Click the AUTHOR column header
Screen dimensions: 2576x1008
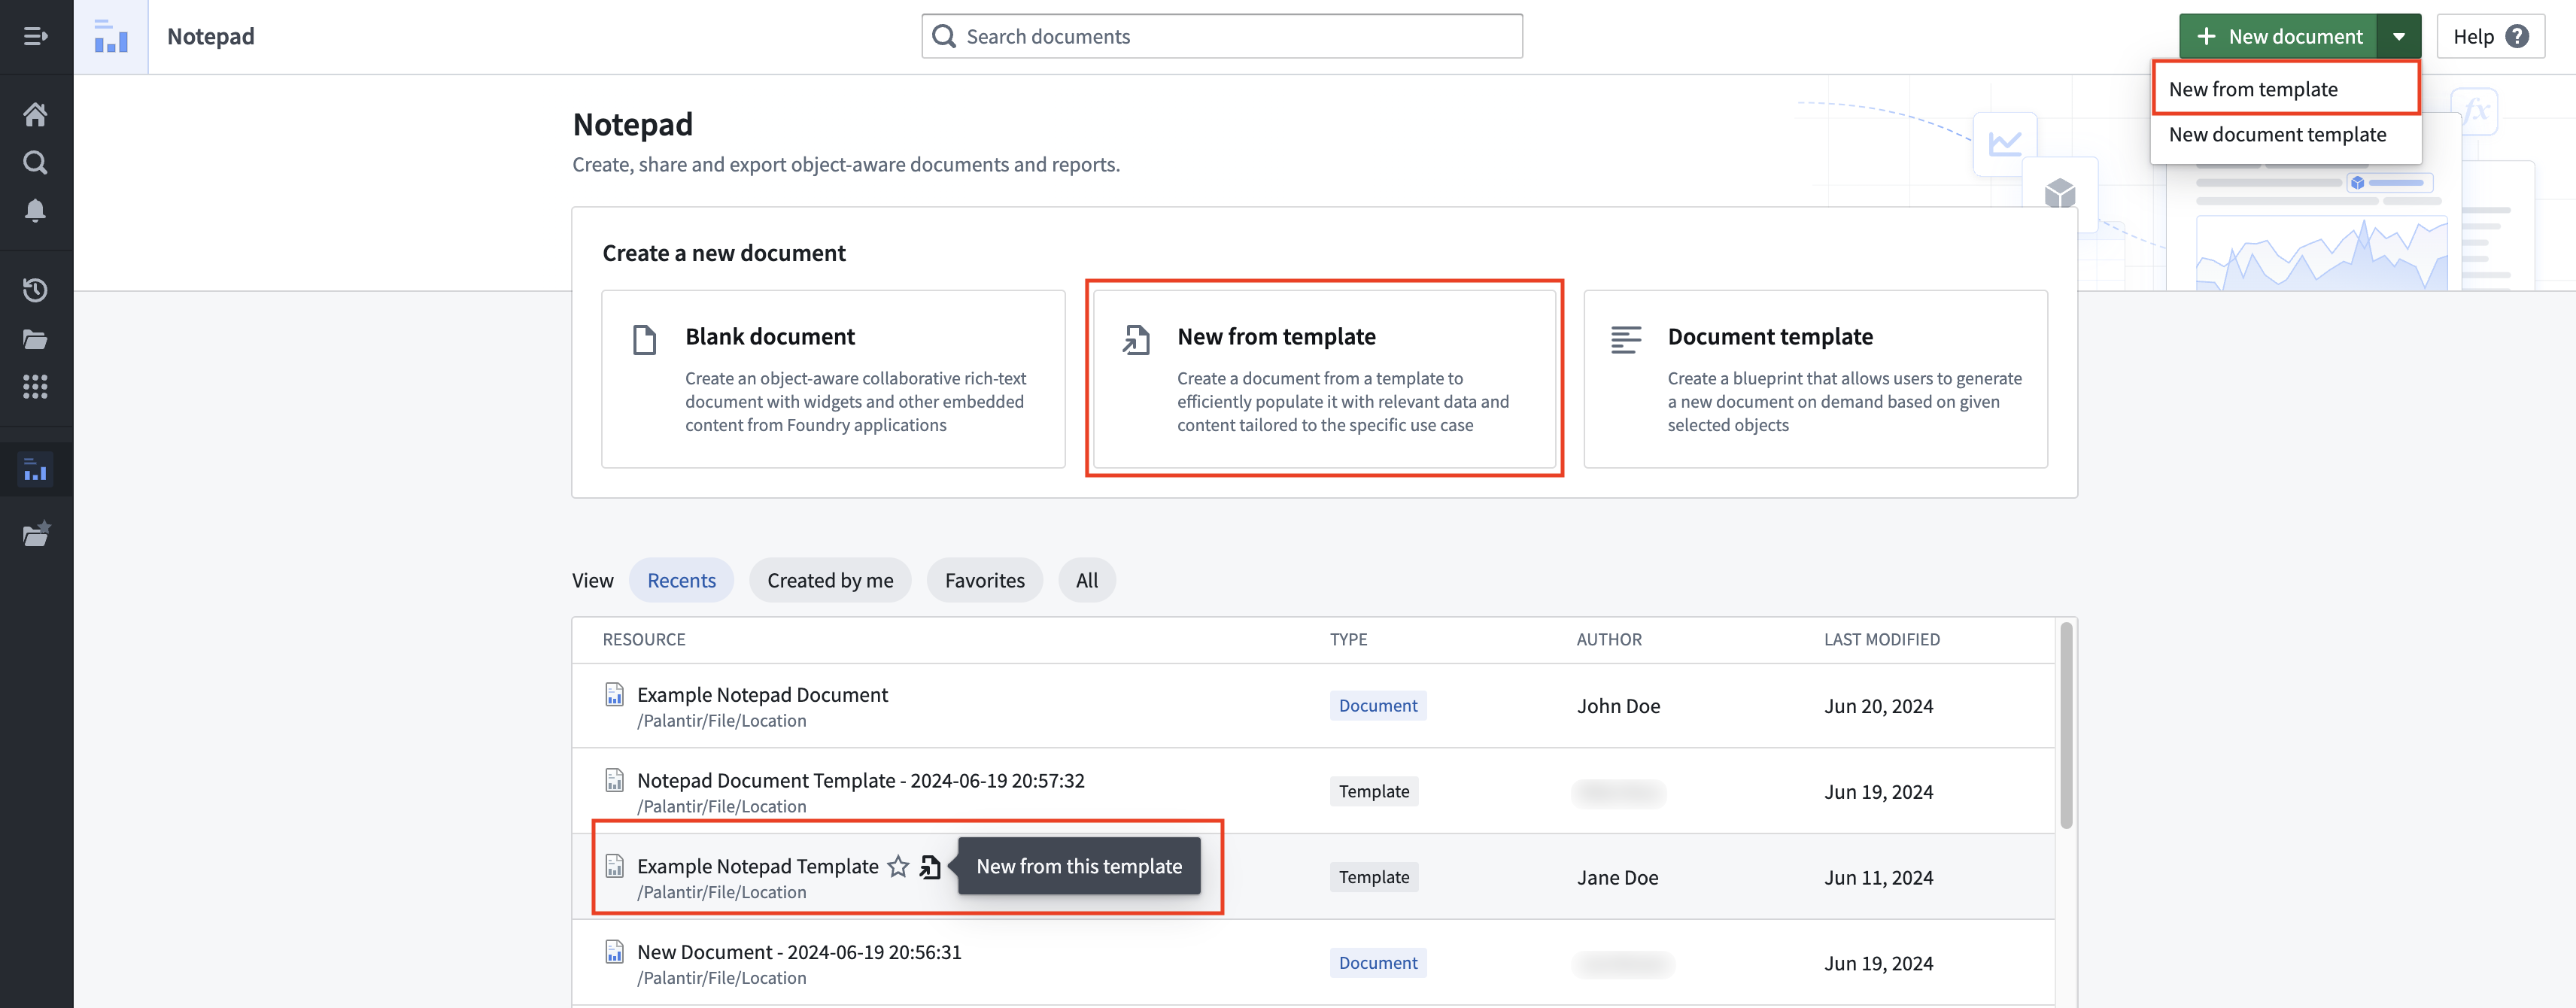1609,639
